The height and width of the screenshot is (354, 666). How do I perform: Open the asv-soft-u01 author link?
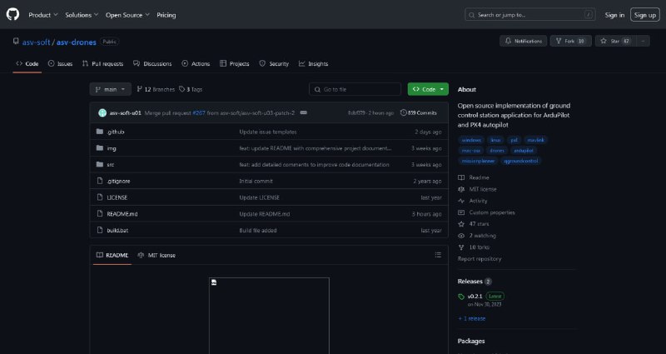click(x=126, y=113)
